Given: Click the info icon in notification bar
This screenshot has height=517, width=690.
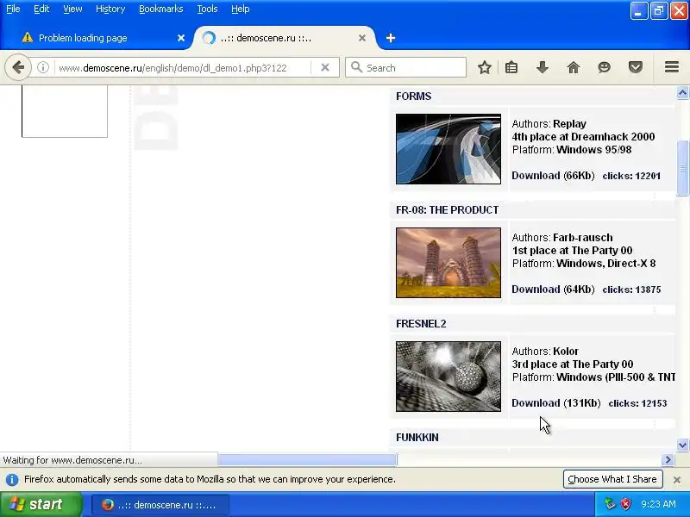Looking at the screenshot, I should (12, 480).
